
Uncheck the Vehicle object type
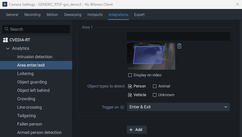130,95
